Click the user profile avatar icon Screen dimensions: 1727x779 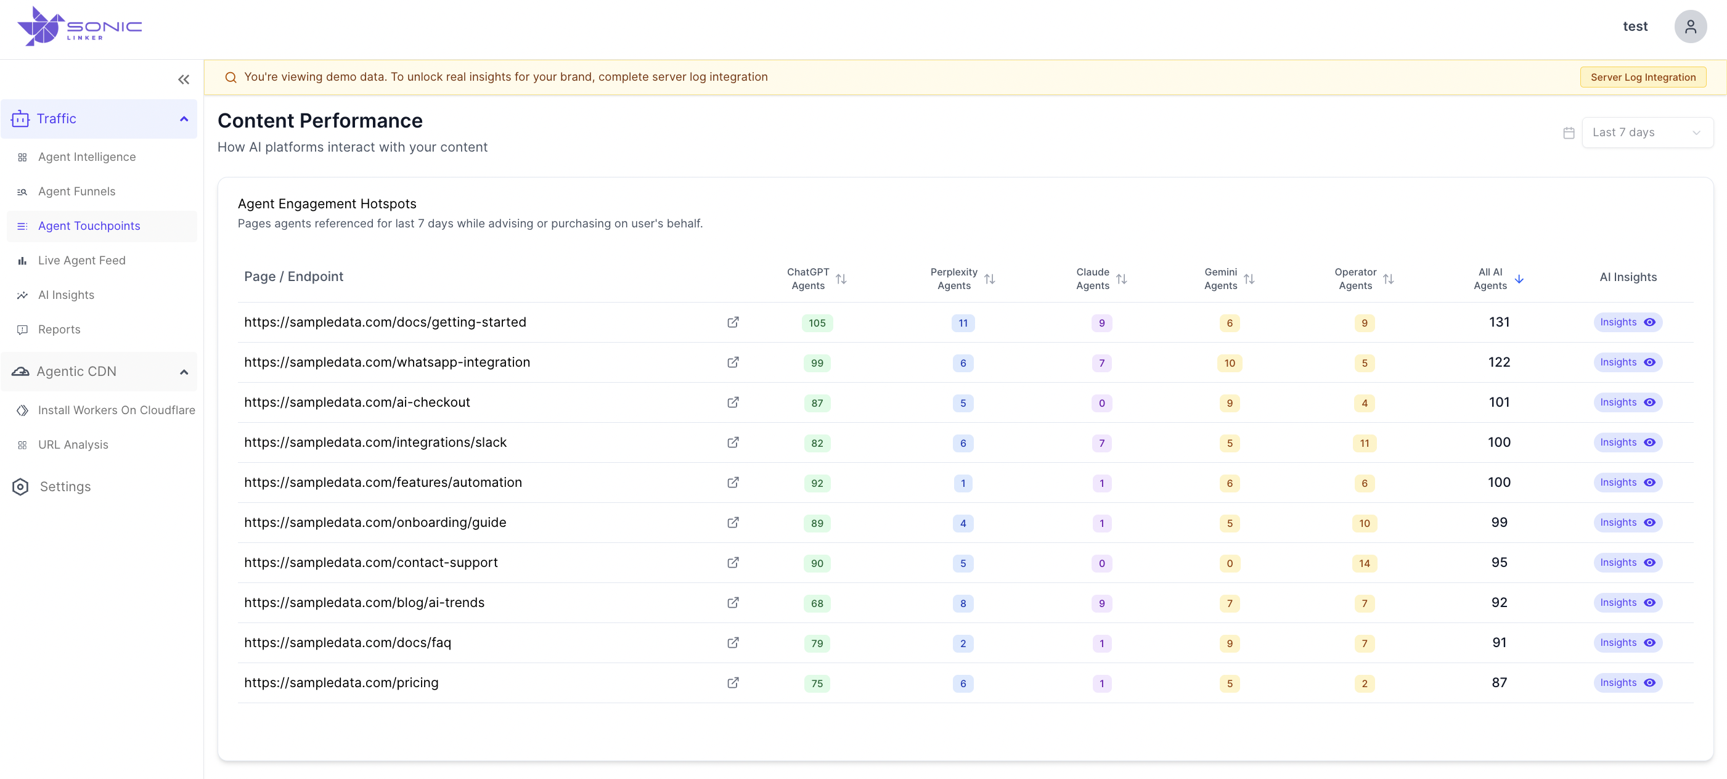pyautogui.click(x=1689, y=27)
